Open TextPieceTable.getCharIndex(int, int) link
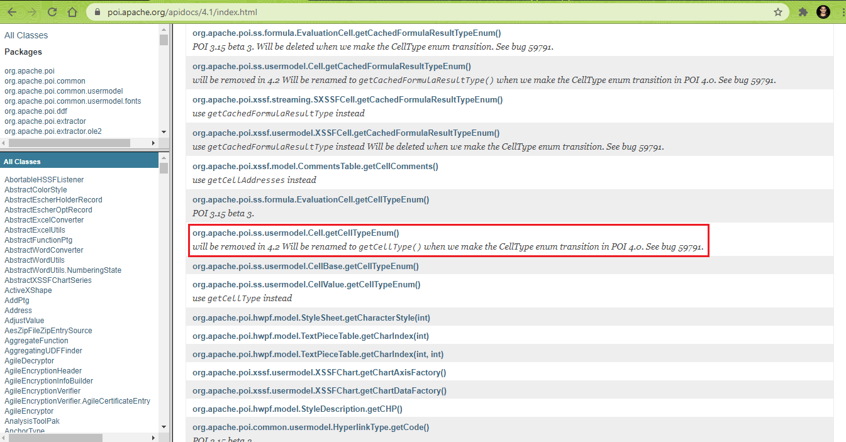Image resolution: width=846 pixels, height=442 pixels. (318, 354)
